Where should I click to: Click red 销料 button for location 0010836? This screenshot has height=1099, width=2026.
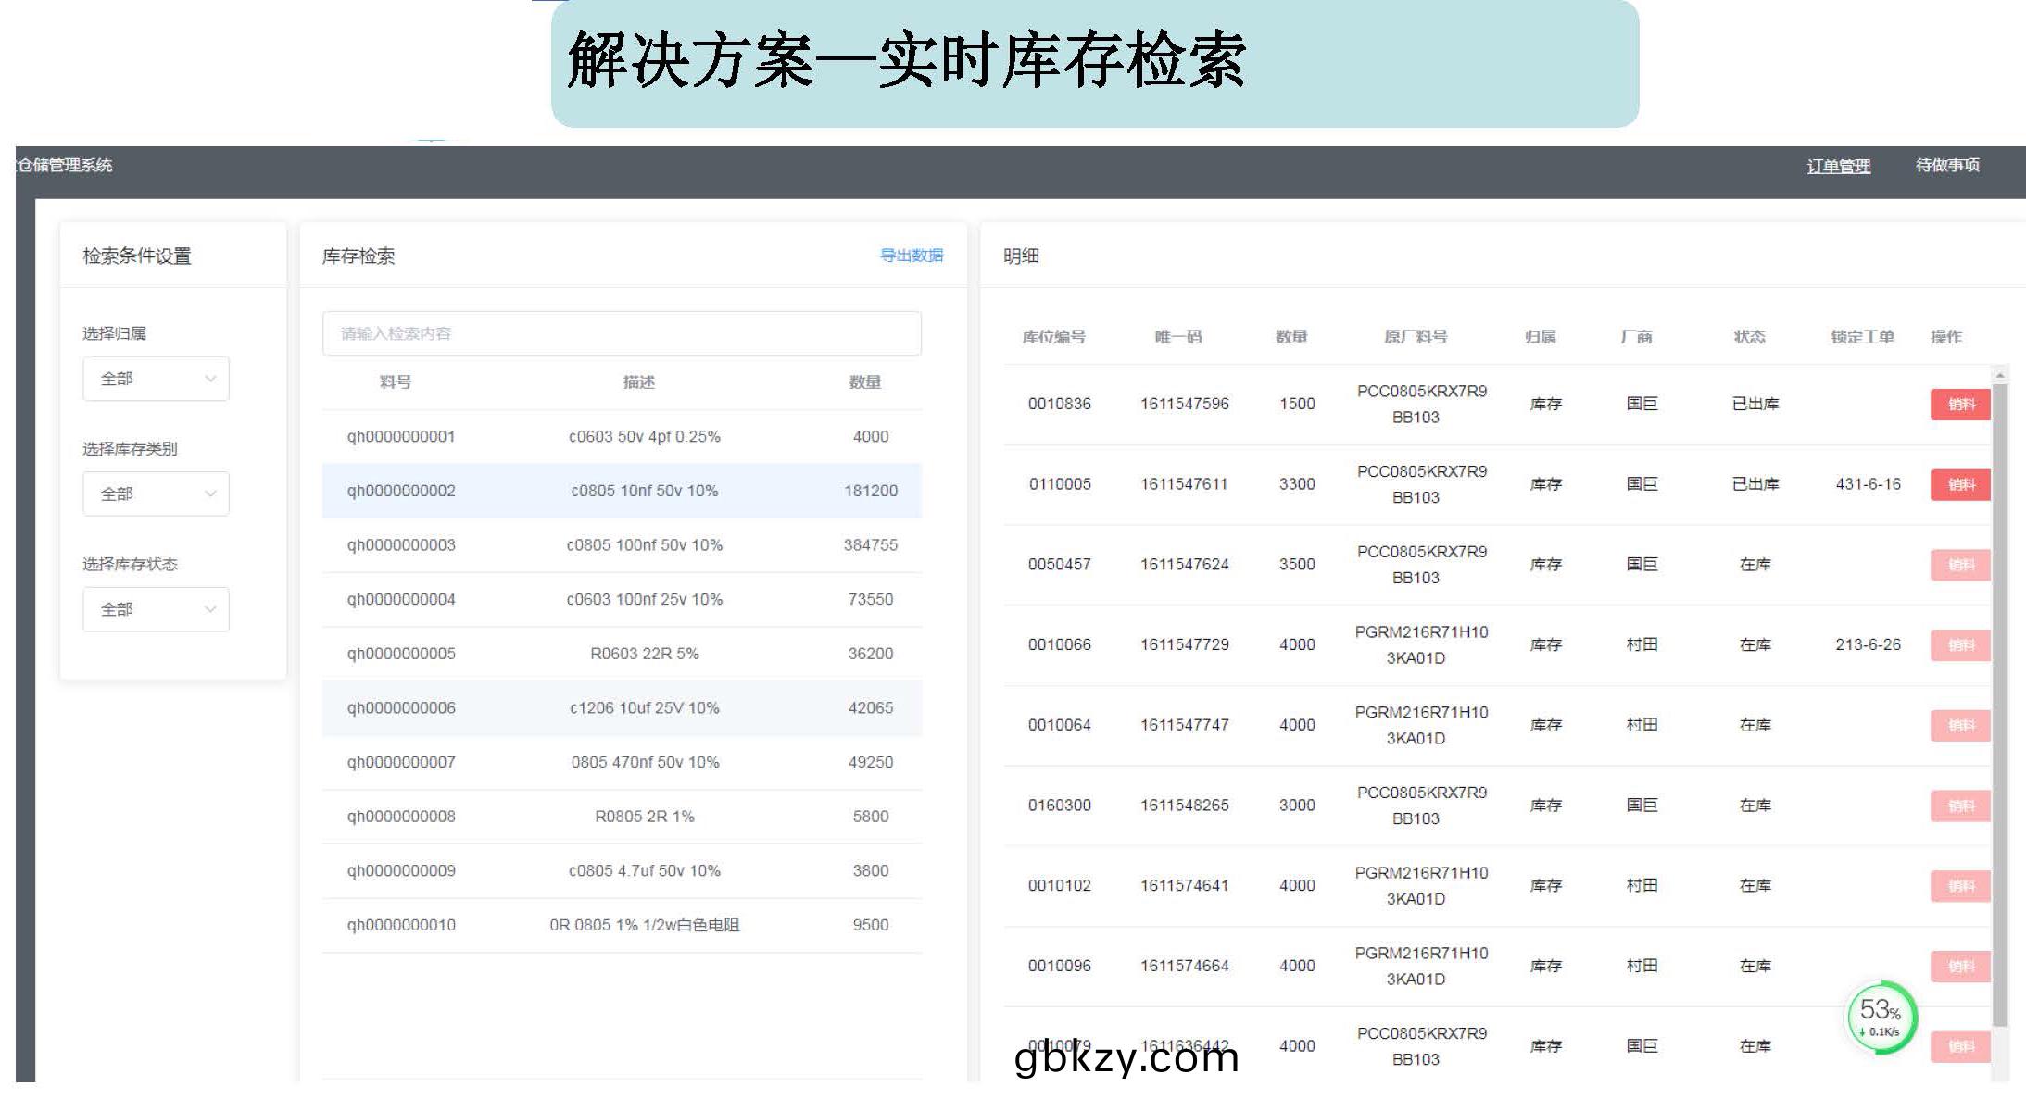click(x=1959, y=405)
